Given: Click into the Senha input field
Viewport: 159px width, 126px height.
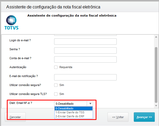Looking at the screenshot, I should [85, 51].
